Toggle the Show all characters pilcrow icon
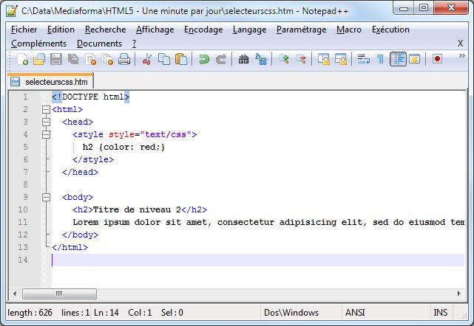This screenshot has height=326, width=474. tap(380, 59)
